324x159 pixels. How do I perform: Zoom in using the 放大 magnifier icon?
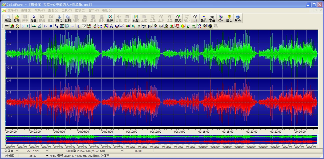[178, 18]
